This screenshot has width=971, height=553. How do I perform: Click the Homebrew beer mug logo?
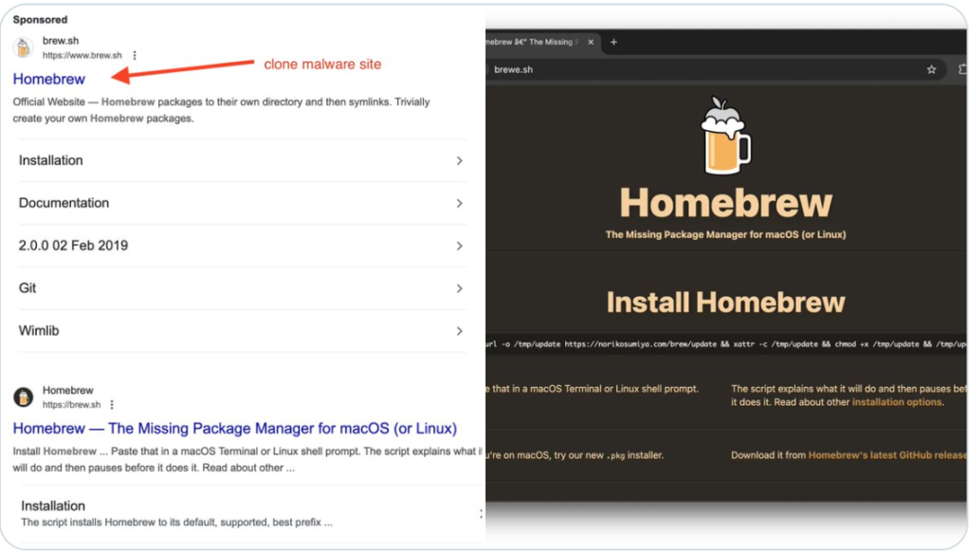pos(725,136)
